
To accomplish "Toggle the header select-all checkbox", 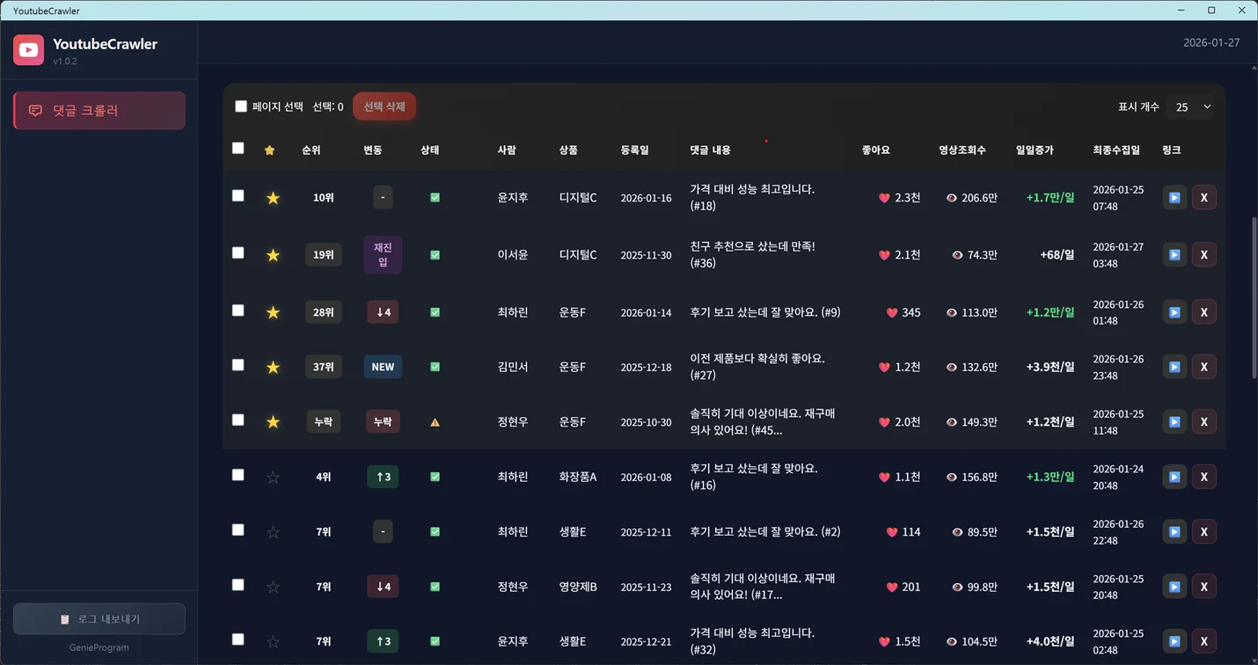I will click(238, 149).
